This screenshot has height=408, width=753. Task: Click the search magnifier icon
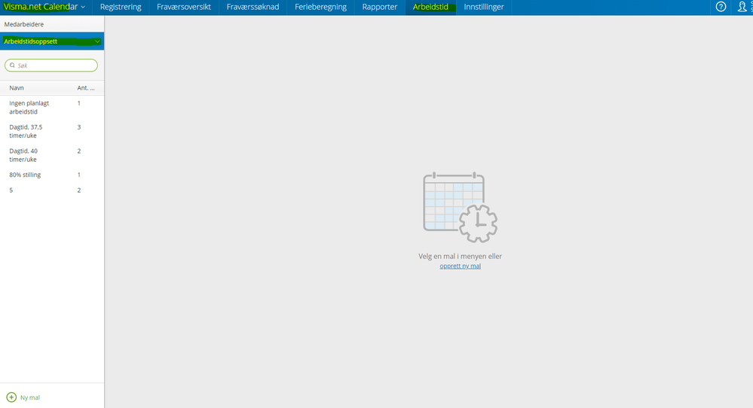click(13, 65)
